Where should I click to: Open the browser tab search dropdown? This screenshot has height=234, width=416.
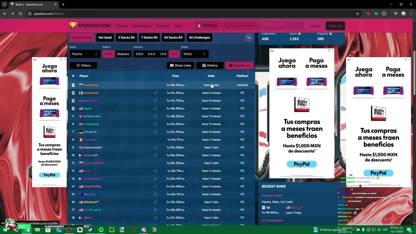coord(4,4)
